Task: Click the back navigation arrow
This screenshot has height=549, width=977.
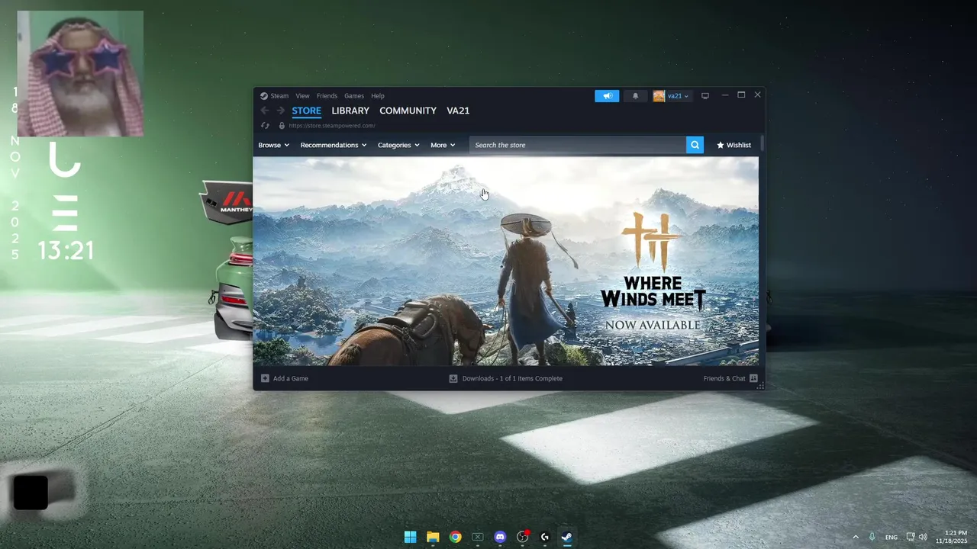Action: pos(265,111)
